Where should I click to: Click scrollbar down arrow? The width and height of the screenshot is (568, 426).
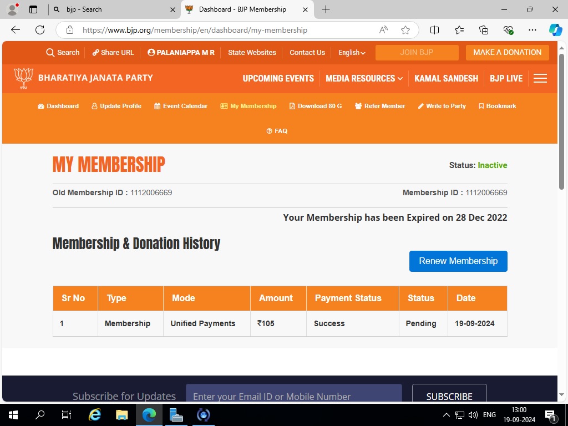pos(561,395)
